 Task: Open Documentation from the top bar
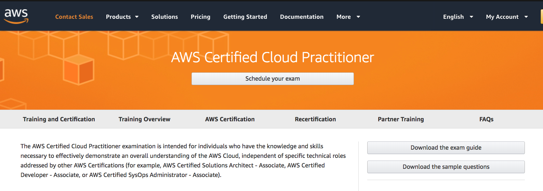tap(302, 17)
